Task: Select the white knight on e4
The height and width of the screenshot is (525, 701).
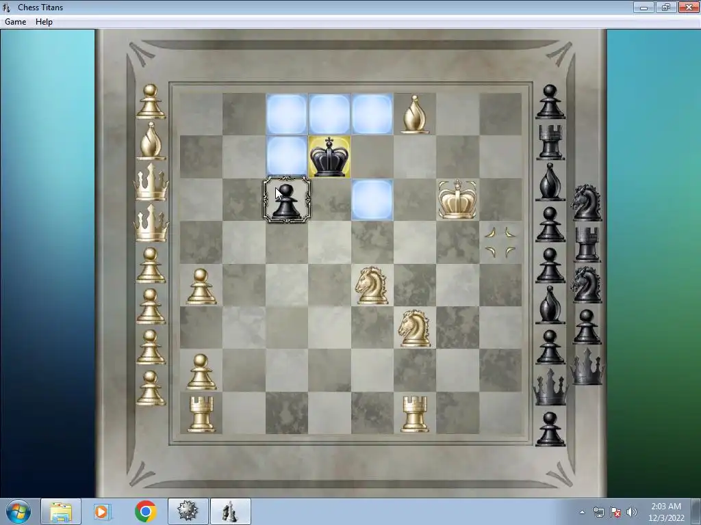Action: [372, 285]
